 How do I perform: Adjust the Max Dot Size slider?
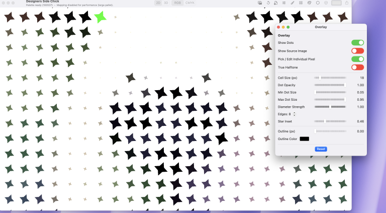(x=330, y=100)
